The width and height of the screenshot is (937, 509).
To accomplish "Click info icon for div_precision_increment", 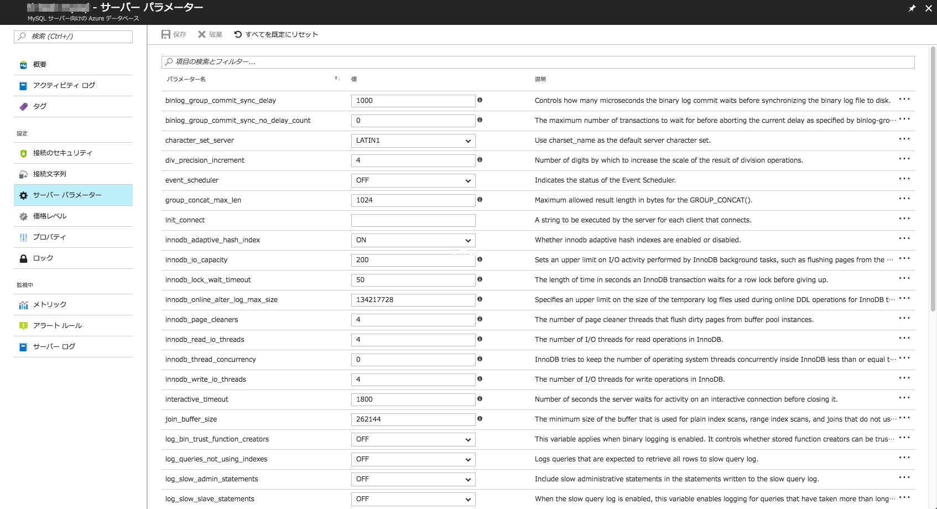I will point(480,160).
